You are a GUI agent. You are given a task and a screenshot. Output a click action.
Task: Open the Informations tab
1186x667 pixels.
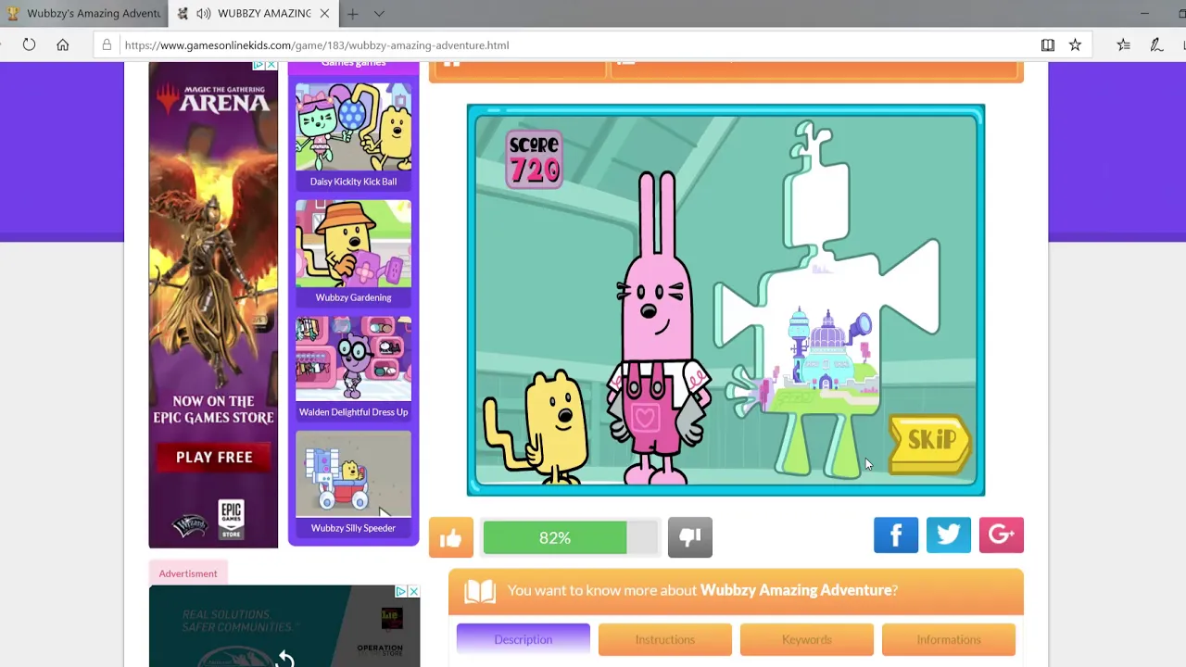pyautogui.click(x=949, y=639)
